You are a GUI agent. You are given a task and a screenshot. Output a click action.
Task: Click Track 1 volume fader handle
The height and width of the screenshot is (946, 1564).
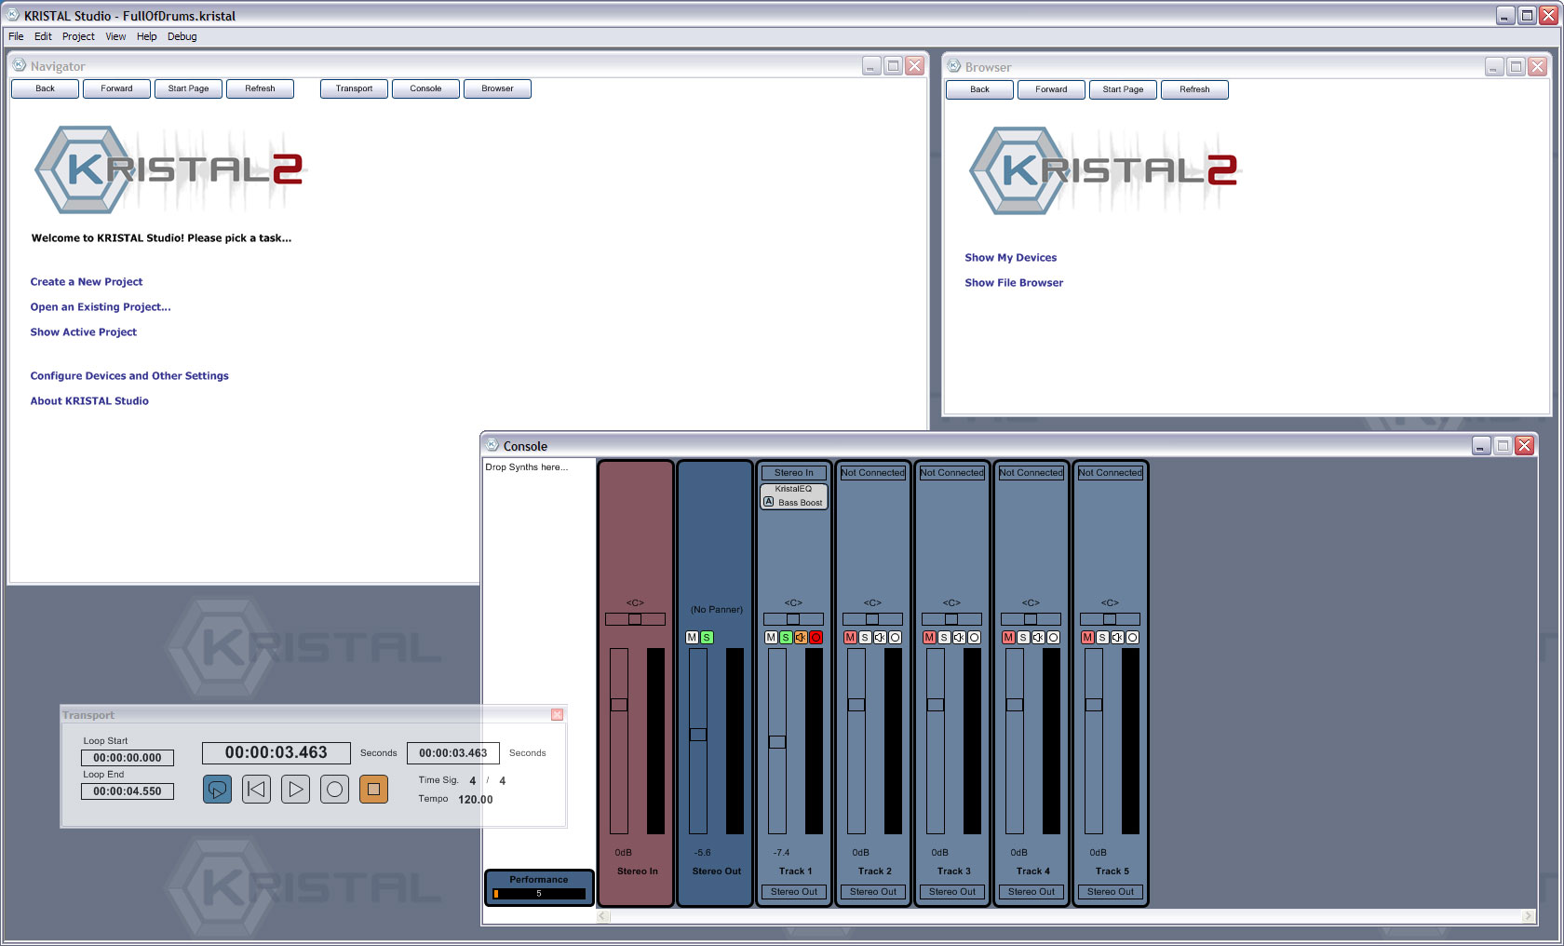[777, 742]
